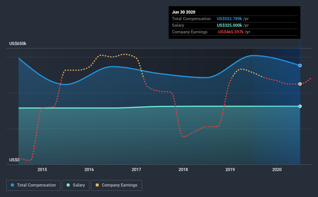Click the orange Company Earnings endpoint marker
The image size is (318, 197).
pyautogui.click(x=300, y=84)
